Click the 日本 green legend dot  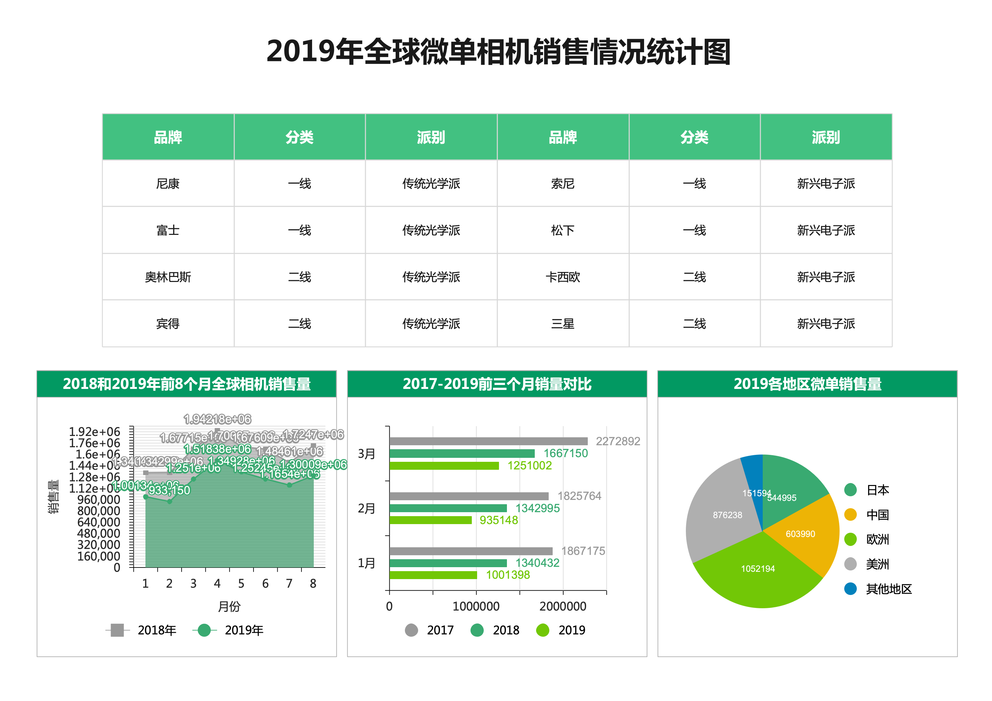(x=850, y=490)
